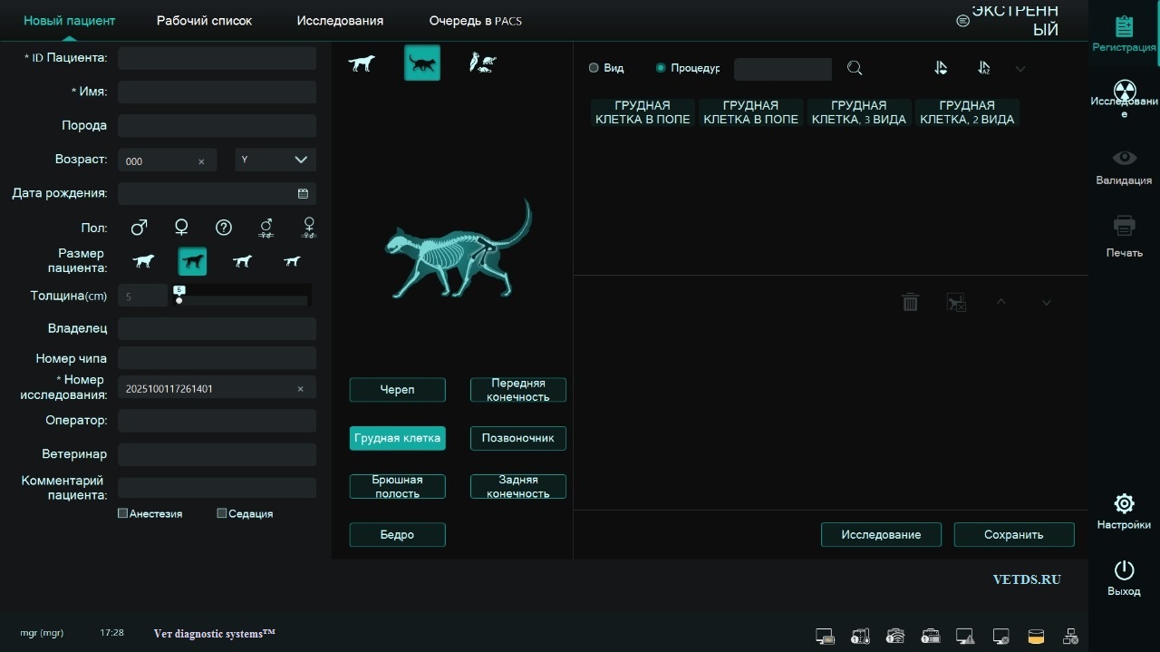Screen dimensions: 1160x652
Task: Expand the chevron next to sort icons
Action: (x=1020, y=69)
